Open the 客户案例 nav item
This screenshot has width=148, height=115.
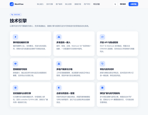[x=59, y=4]
